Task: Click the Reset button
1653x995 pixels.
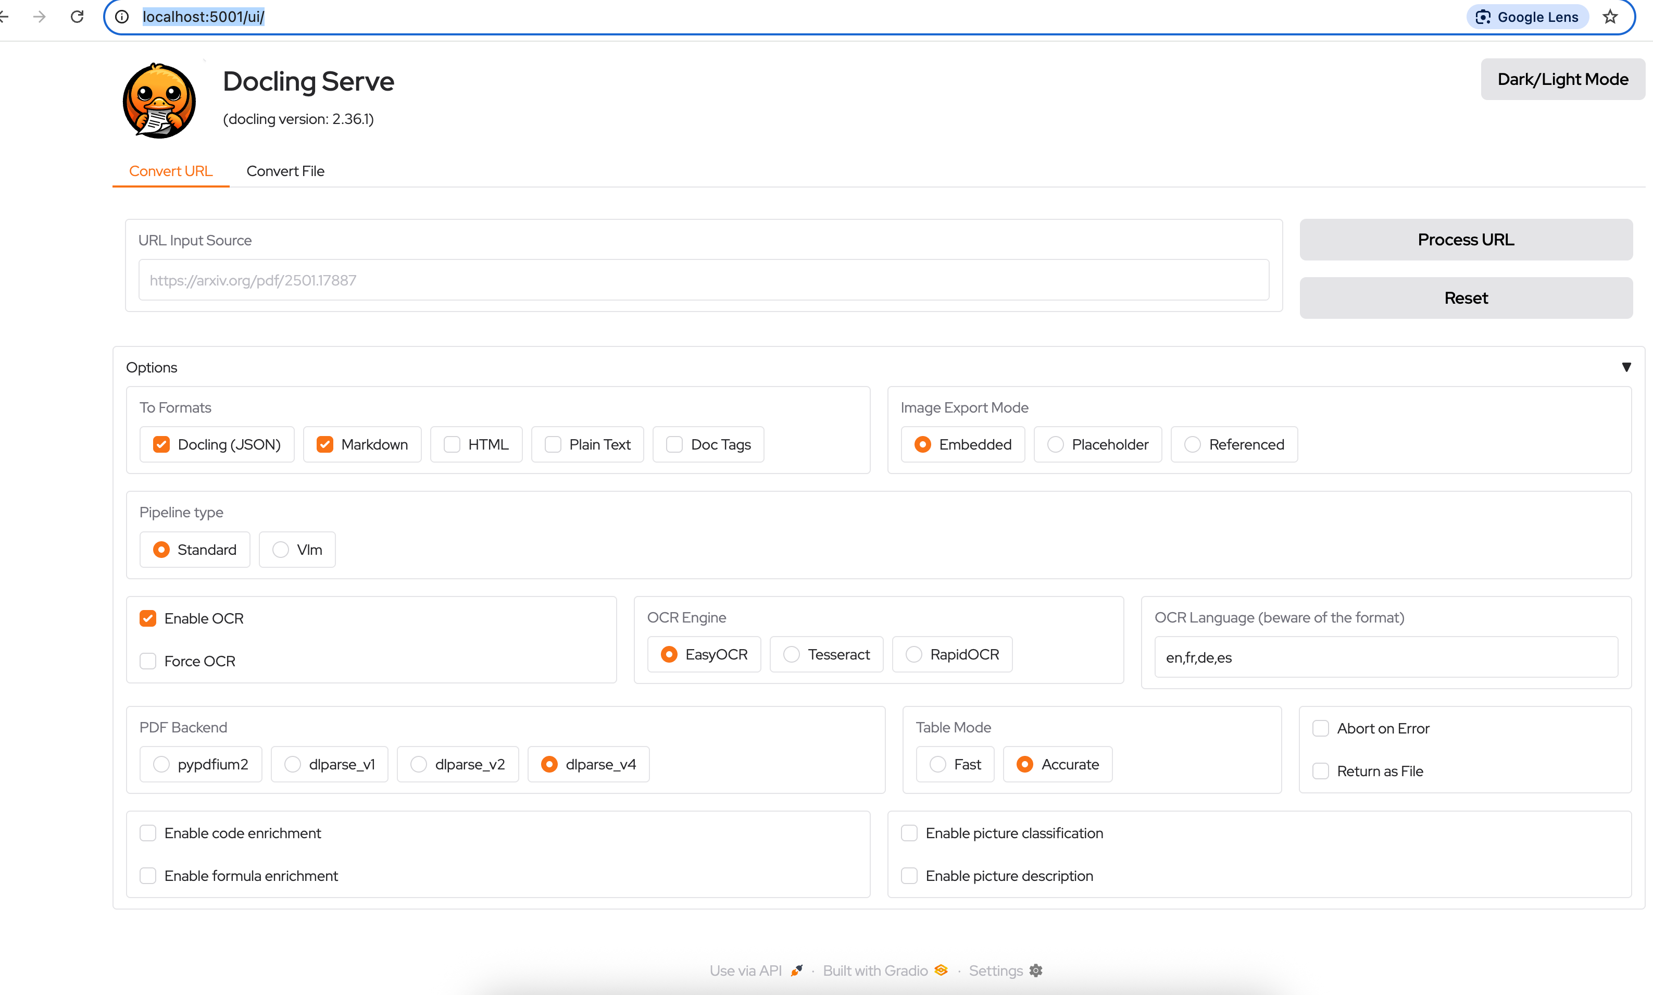Action: (1466, 297)
